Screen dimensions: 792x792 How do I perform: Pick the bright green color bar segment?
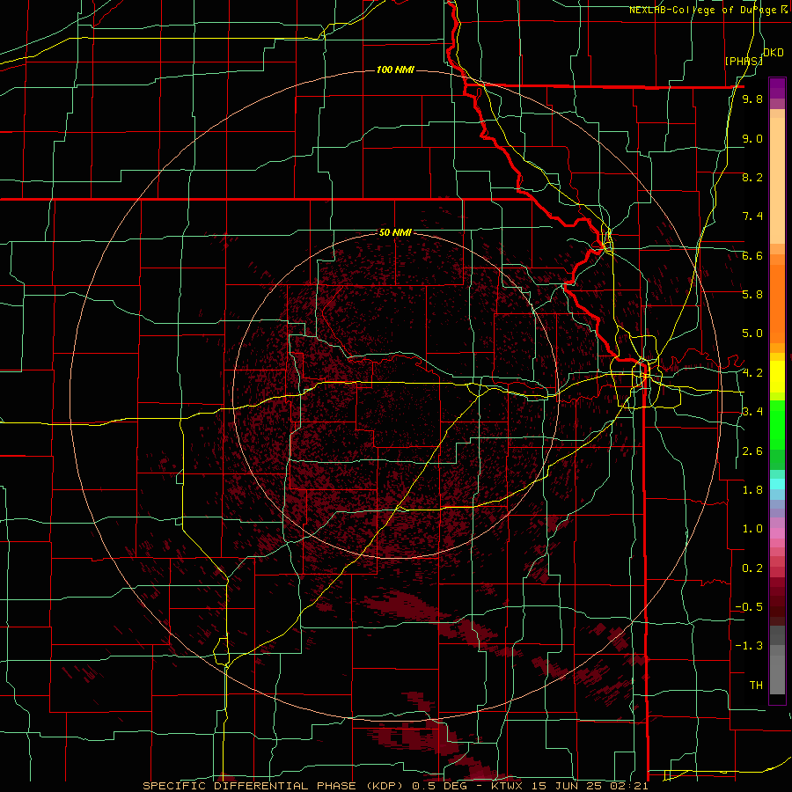[777, 425]
